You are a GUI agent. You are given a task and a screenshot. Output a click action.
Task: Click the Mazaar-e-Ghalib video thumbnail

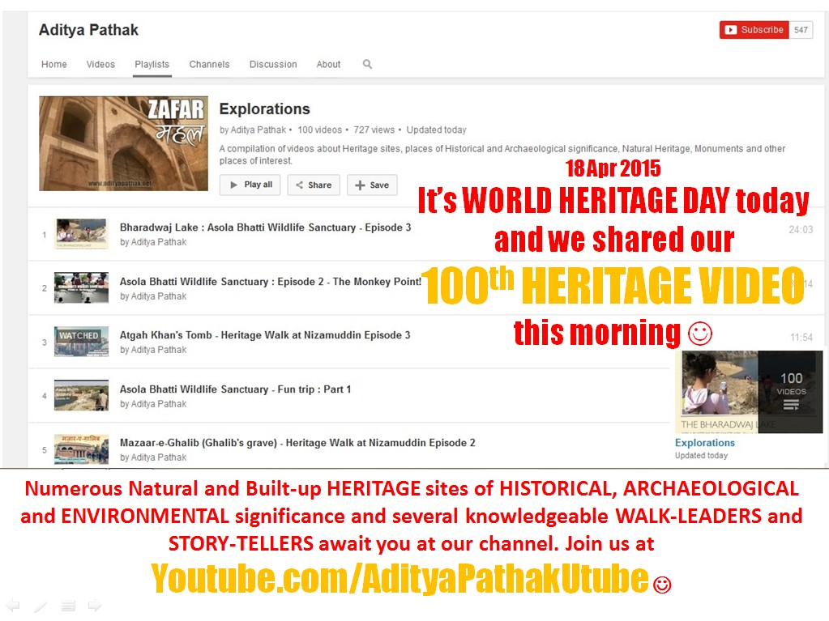(x=81, y=449)
